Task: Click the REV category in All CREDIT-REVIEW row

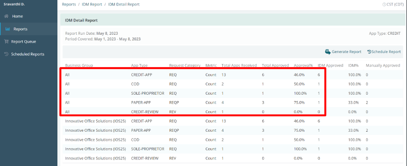Action: tap(173, 112)
